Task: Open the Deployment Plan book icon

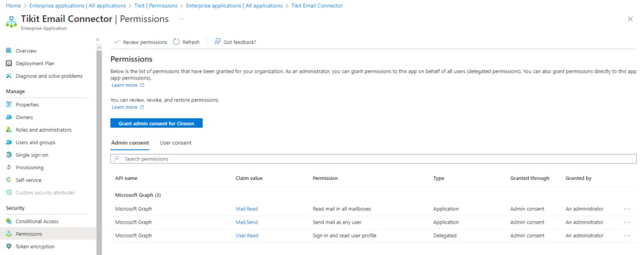Action: tap(9, 63)
